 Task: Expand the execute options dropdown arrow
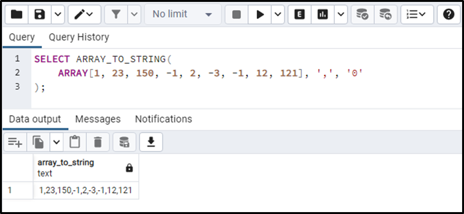point(278,14)
